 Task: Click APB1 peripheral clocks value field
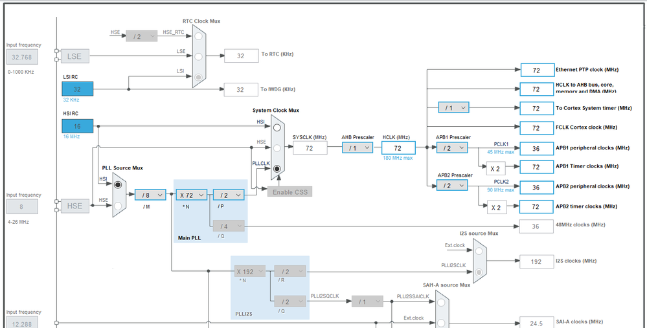coord(536,149)
